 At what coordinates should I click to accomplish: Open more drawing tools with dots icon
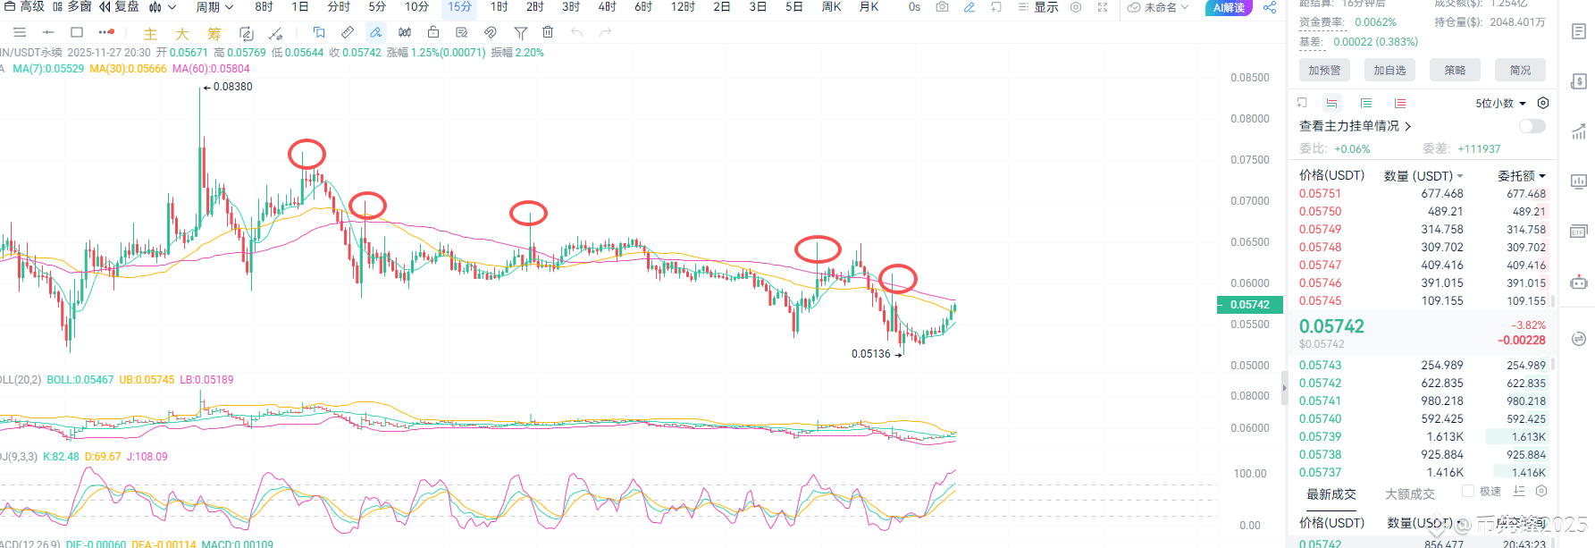point(106,32)
